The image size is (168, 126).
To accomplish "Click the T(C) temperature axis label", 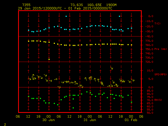I will pyautogui.click(x=157, y=23).
